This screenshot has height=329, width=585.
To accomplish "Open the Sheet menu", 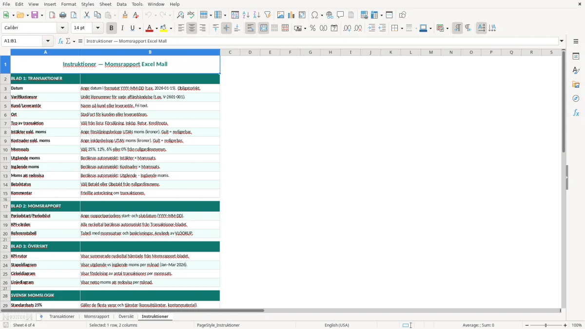I will pyautogui.click(x=105, y=4).
